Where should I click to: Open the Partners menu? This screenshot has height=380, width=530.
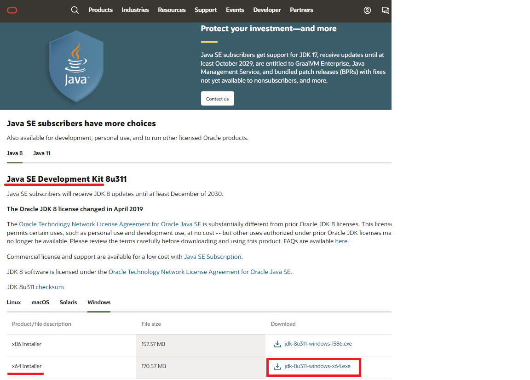[x=301, y=10]
